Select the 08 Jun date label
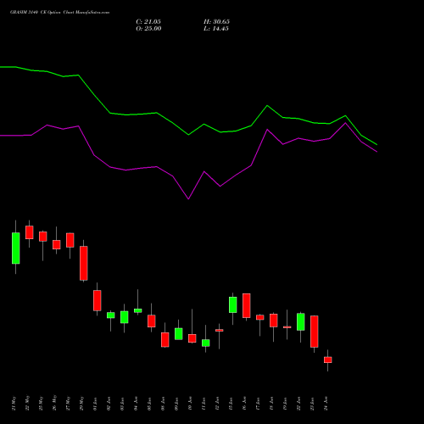Viewport: 424px width, 424px height. click(164, 404)
